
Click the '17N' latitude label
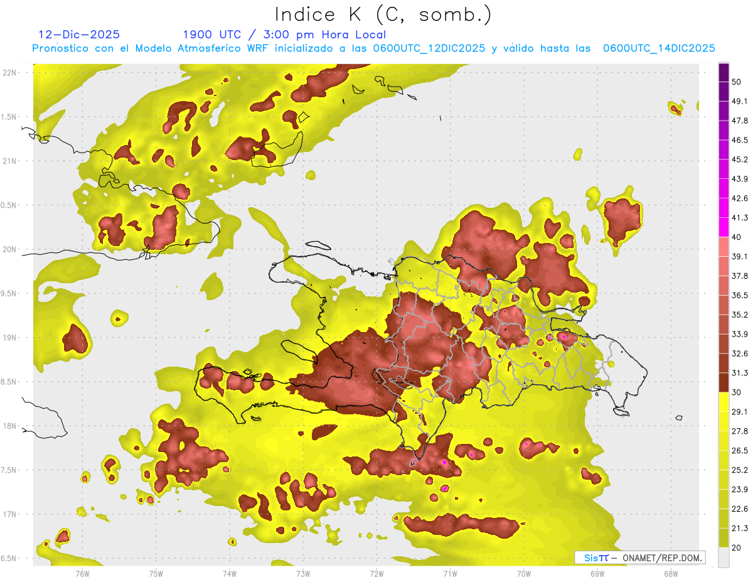tap(10, 514)
